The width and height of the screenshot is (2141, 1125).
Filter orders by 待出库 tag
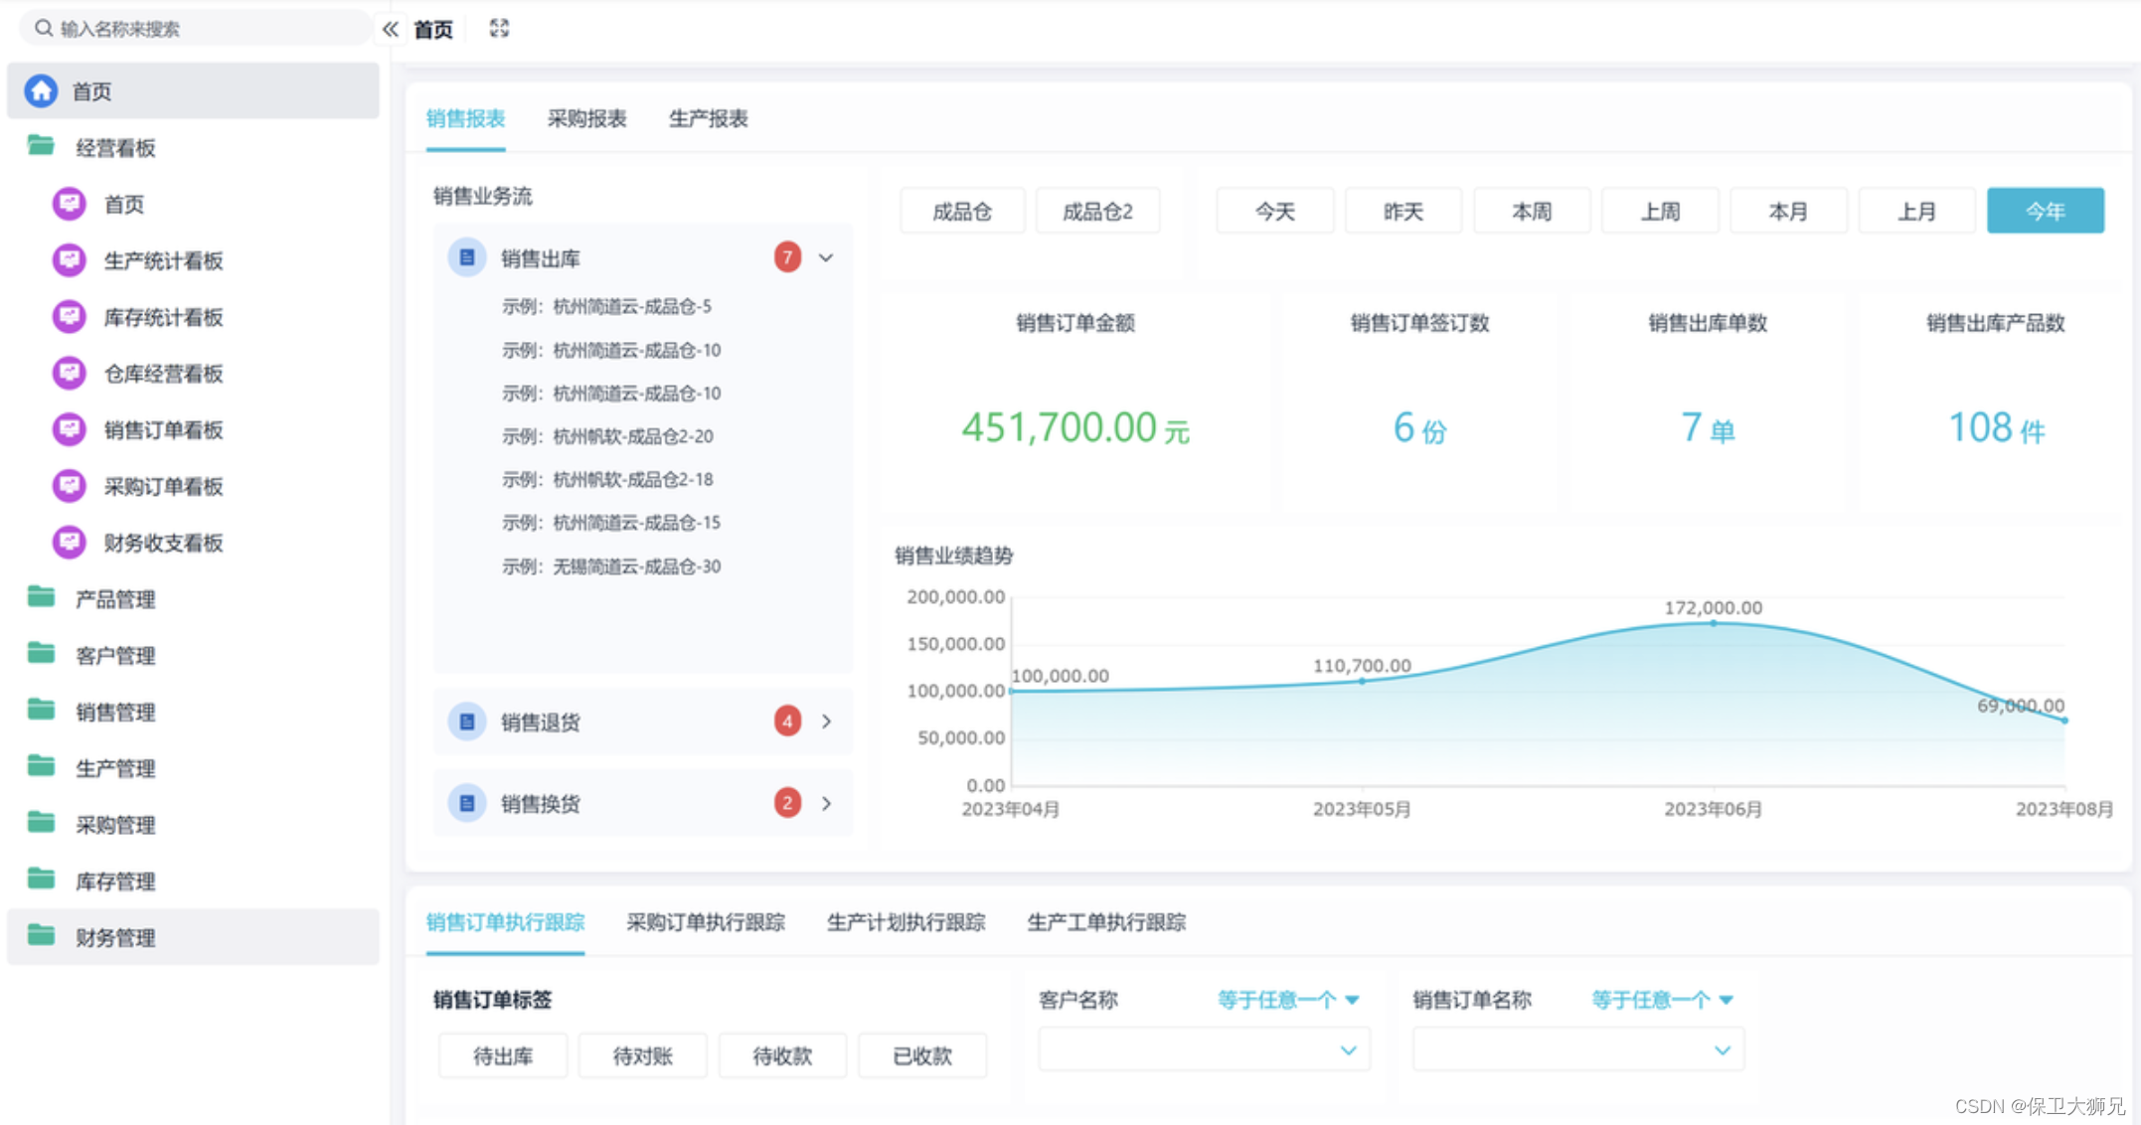click(x=503, y=1055)
